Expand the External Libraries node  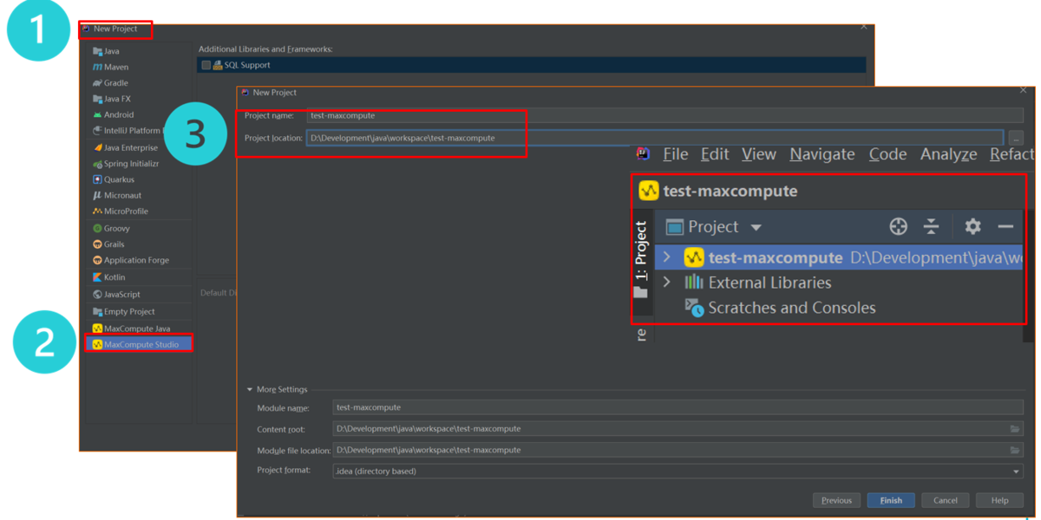tap(666, 283)
